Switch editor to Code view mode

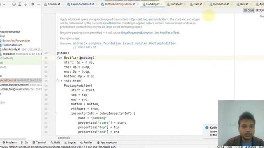(x=249, y=10)
